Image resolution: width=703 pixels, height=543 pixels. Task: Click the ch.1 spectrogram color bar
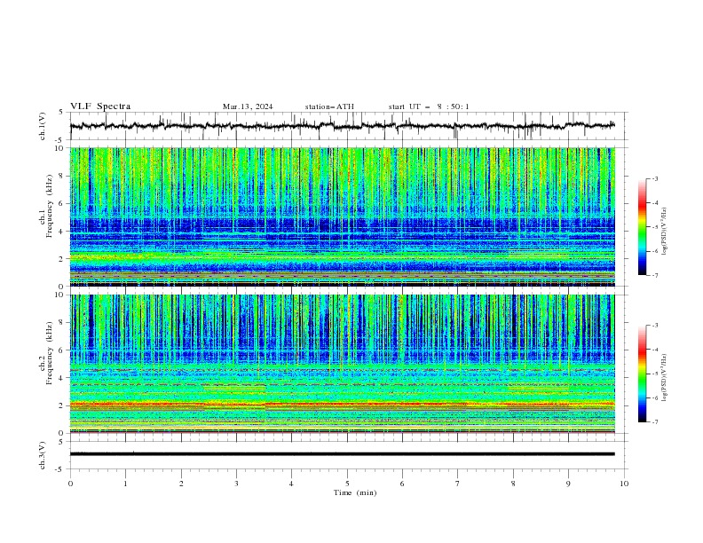[642, 227]
